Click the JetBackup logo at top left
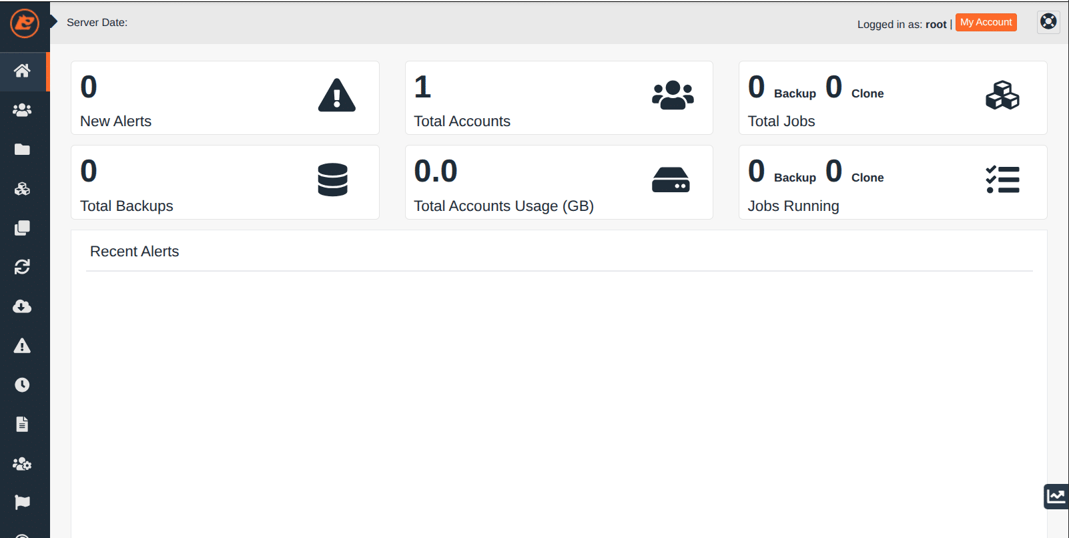Viewport: 1069px width, 538px height. 25,24
